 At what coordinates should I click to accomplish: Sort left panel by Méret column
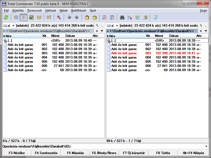[57, 36]
